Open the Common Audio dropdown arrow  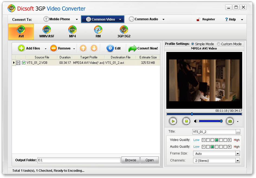coord(163,19)
